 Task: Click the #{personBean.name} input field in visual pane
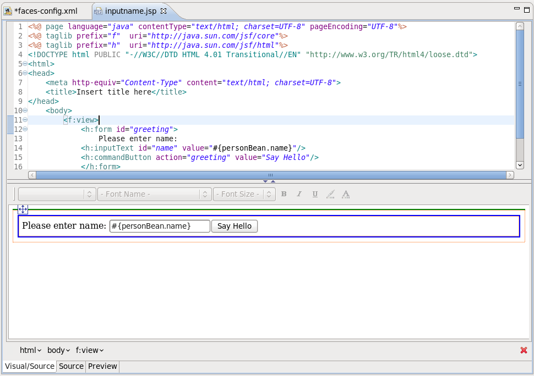(x=160, y=226)
